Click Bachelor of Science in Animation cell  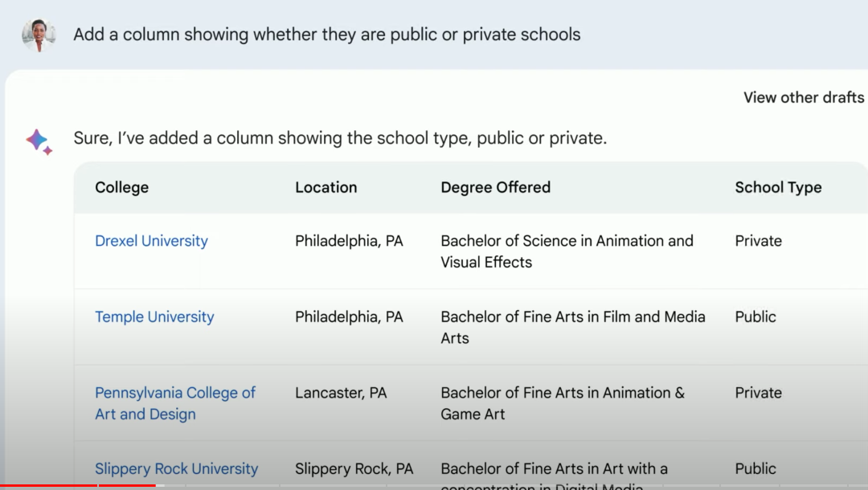click(567, 251)
